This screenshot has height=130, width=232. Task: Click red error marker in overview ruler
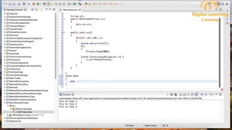pos(222,89)
